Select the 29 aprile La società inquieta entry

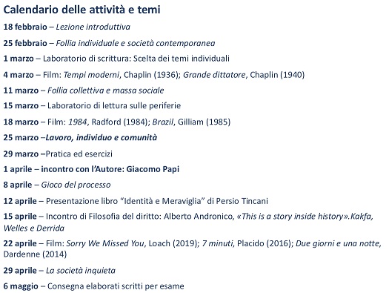coord(59,271)
